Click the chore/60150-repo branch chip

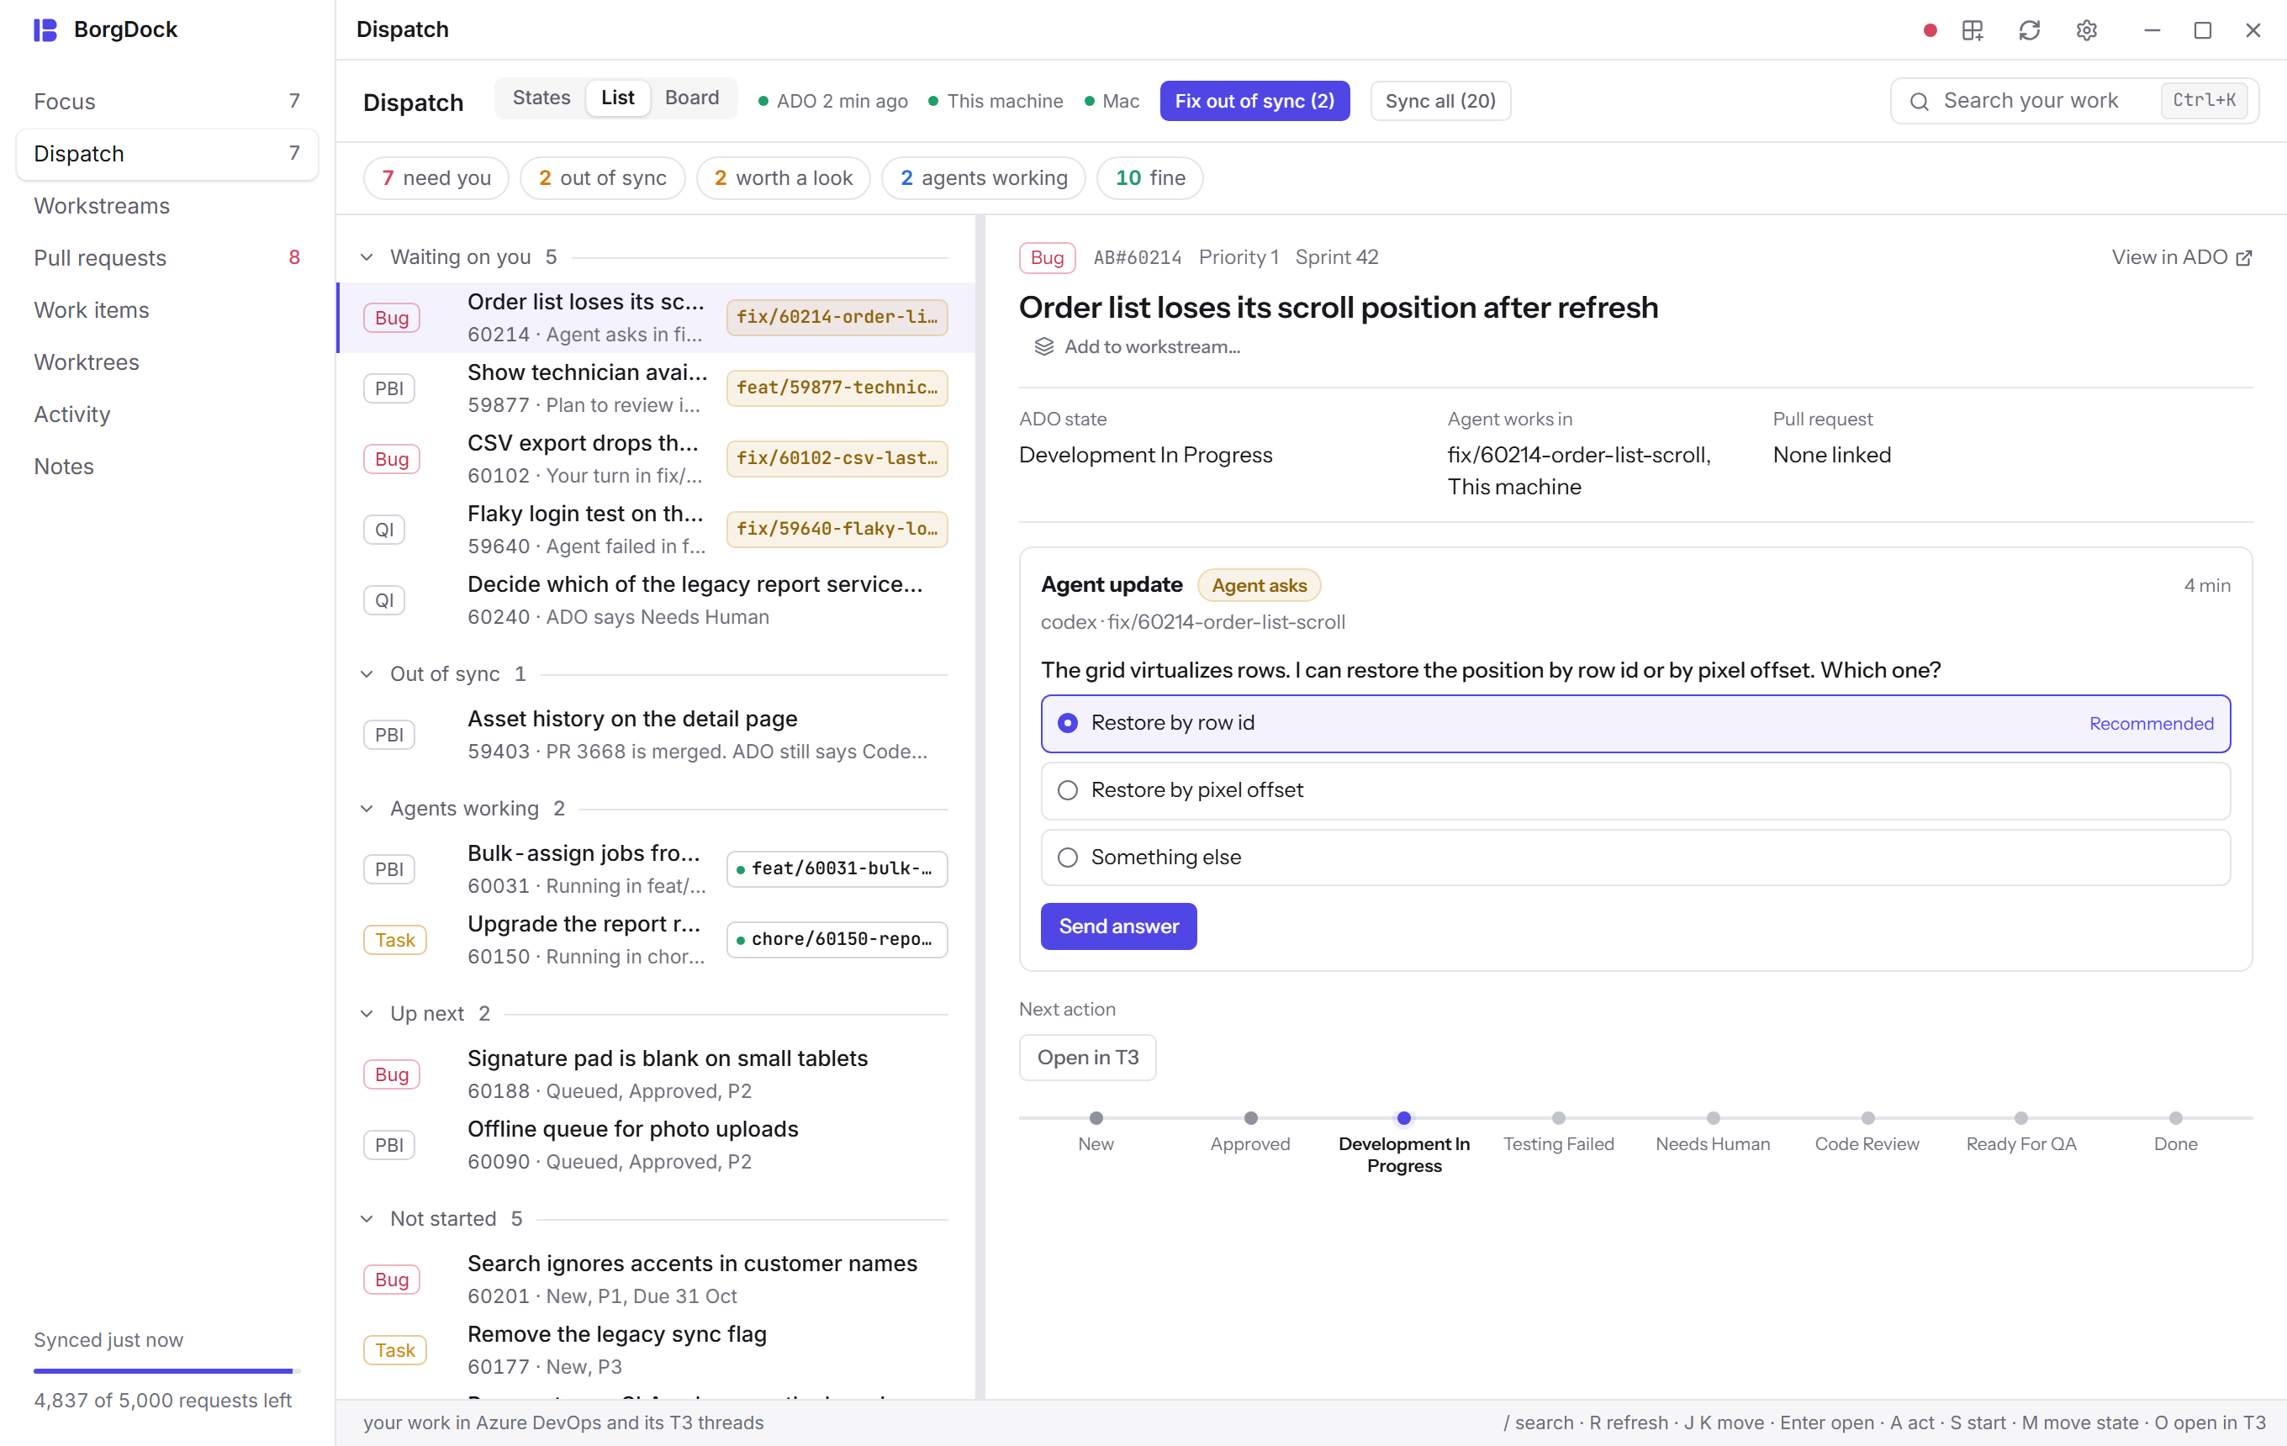click(837, 939)
